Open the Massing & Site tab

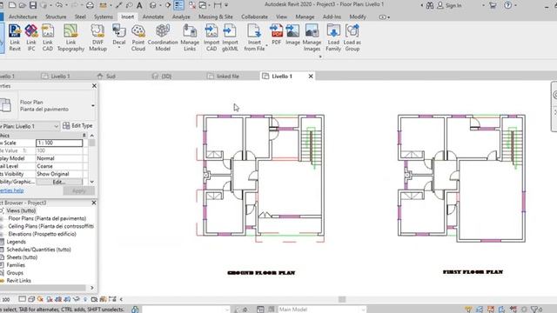[x=215, y=17]
